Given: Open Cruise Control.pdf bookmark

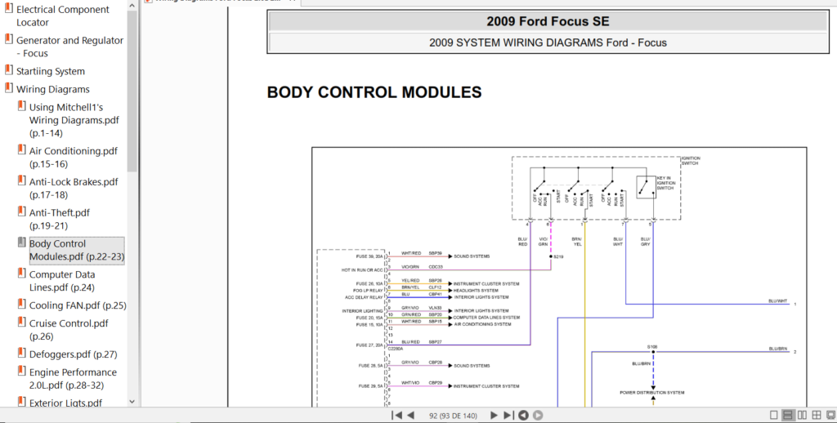Looking at the screenshot, I should tap(69, 330).
